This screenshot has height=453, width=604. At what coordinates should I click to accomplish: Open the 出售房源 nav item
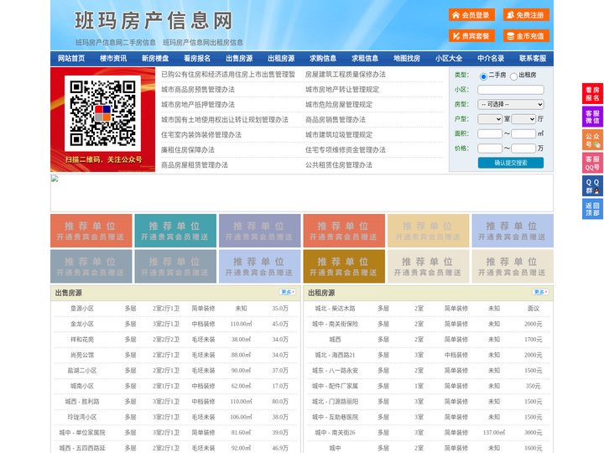pyautogui.click(x=239, y=59)
